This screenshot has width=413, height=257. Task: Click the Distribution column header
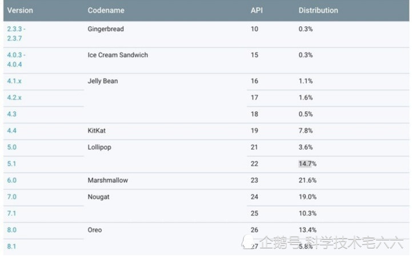tap(318, 10)
